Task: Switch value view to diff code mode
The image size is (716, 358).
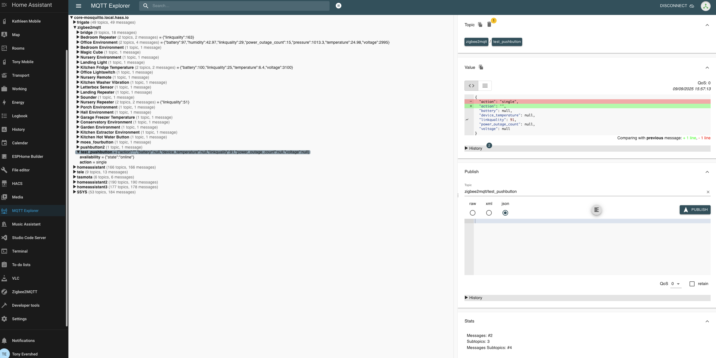Action: (471, 85)
